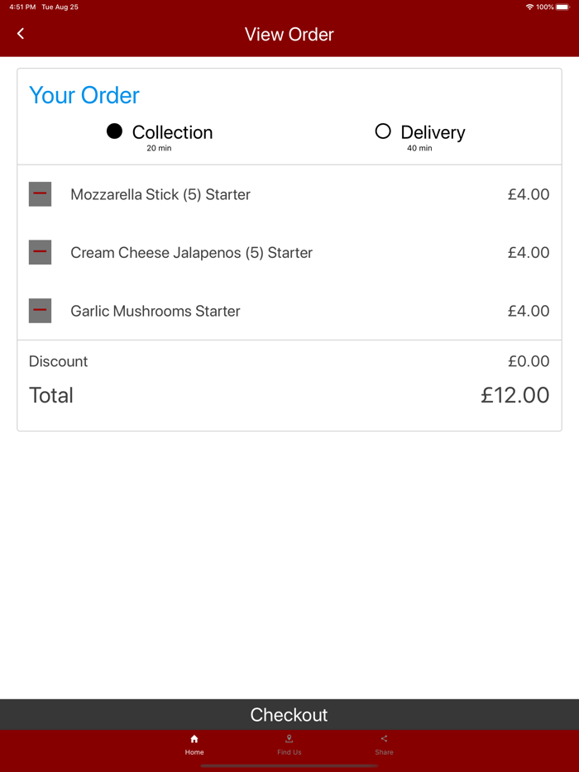Tap the Mozzarella Stick (5) Starter item name
Screen dimensions: 579x772
pos(160,194)
